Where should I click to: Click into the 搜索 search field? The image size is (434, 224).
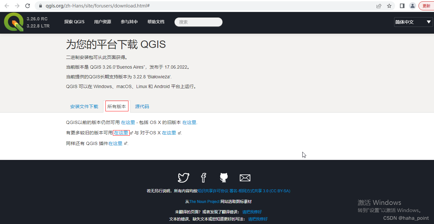[x=199, y=22]
